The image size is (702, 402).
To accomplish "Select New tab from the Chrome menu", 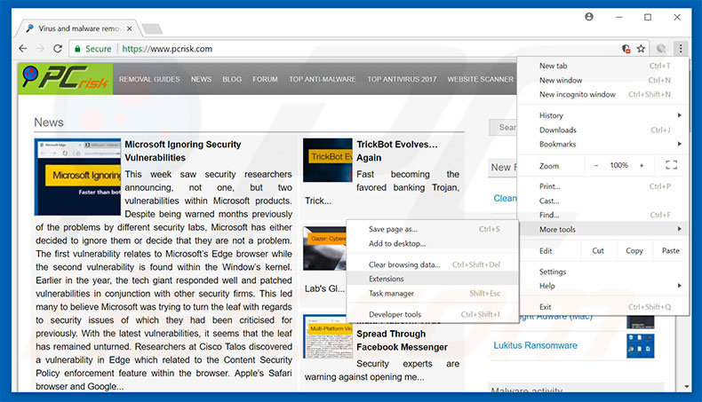I will pyautogui.click(x=603, y=66).
